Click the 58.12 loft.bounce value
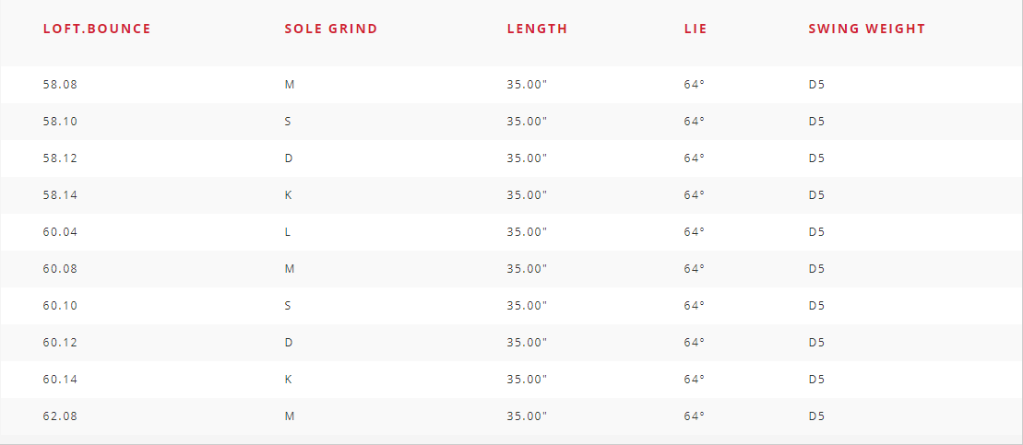1023x445 pixels. pyautogui.click(x=60, y=158)
